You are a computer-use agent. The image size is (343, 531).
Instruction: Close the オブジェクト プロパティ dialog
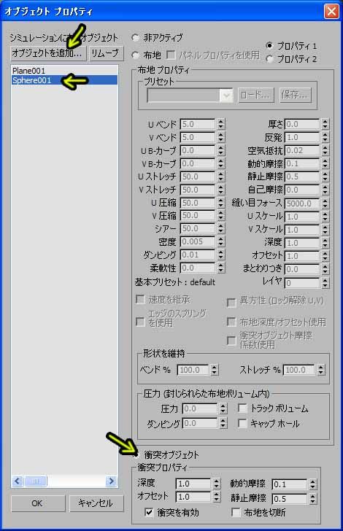coord(331,11)
